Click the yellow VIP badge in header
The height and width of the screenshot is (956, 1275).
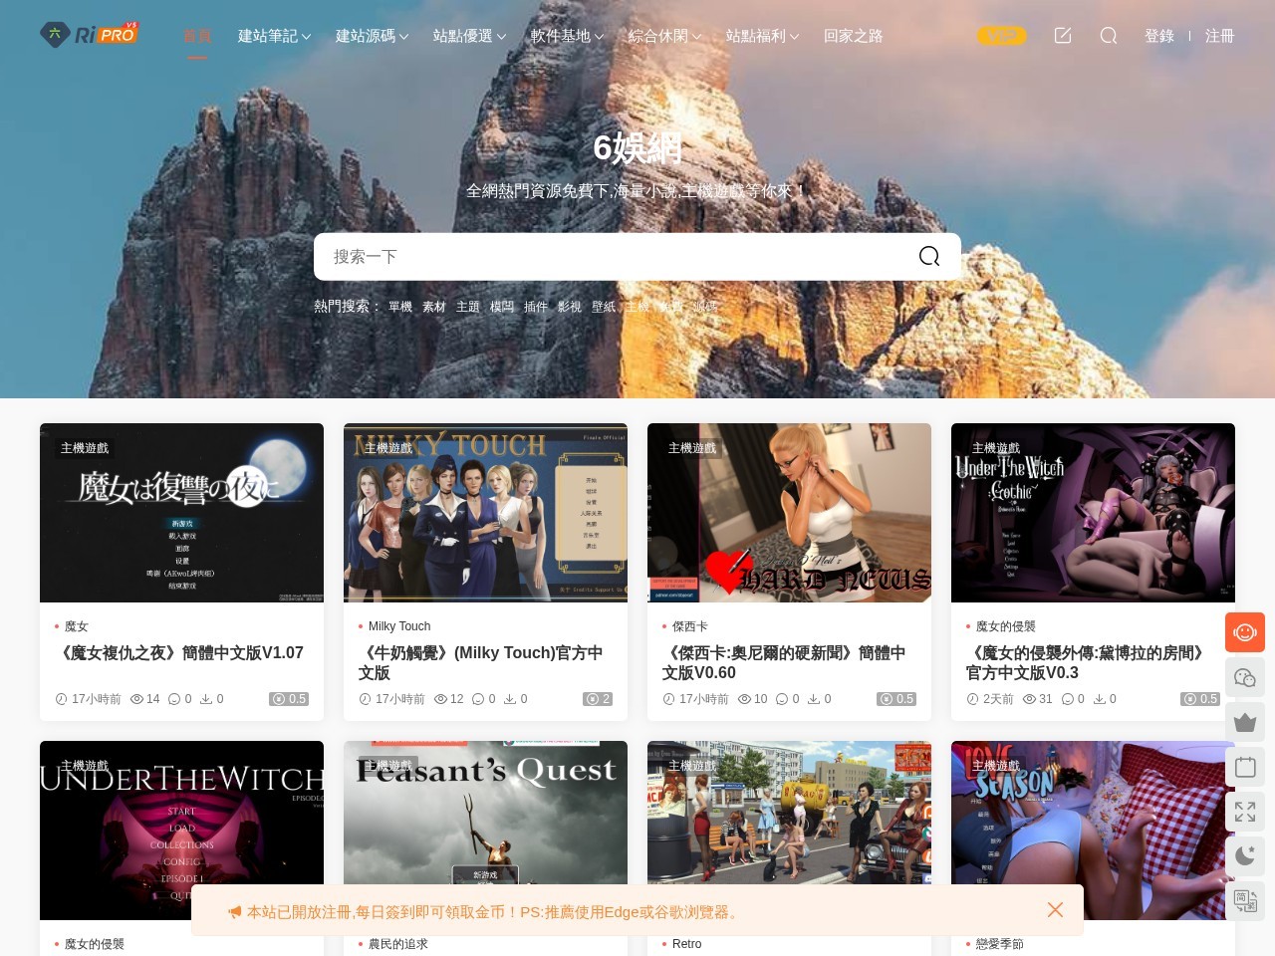click(1001, 36)
